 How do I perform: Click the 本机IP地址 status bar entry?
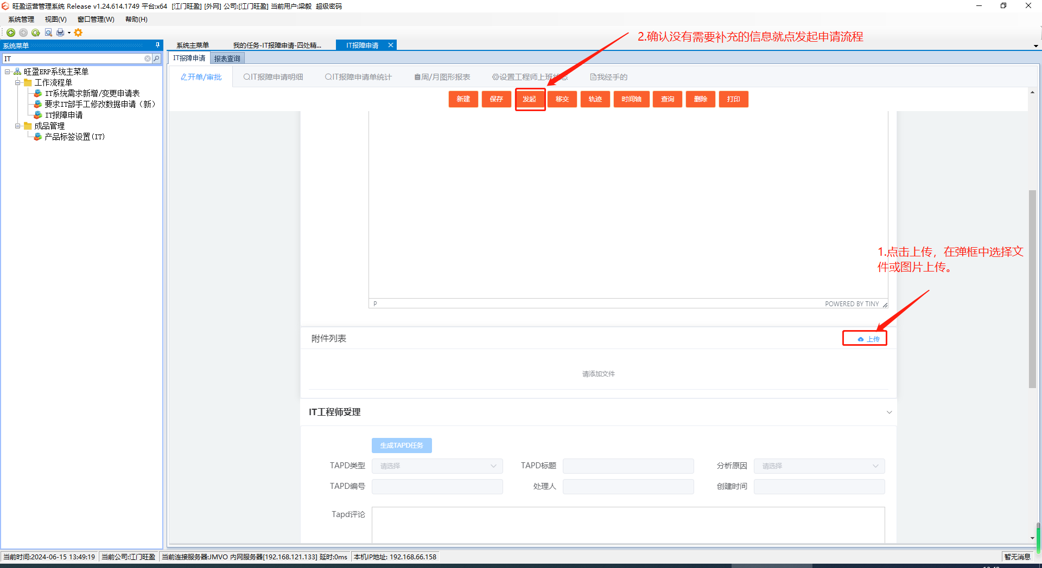point(395,557)
